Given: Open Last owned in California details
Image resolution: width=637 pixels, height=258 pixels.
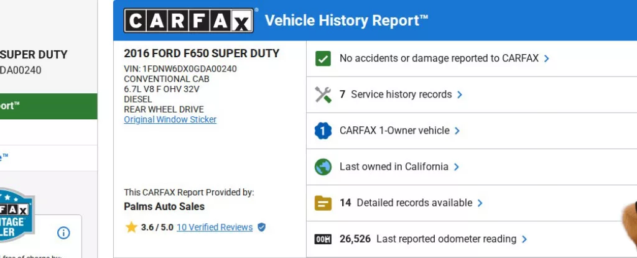Looking at the screenshot, I should pyautogui.click(x=393, y=167).
